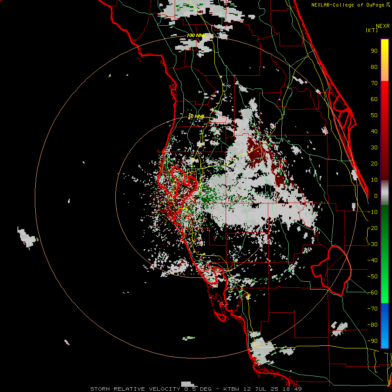Click the -20 value on the velocity scale
Screen dimensions: 392x392
(x=372, y=228)
